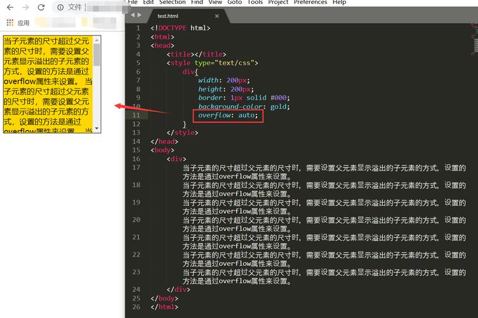Click the 'div{' selector on line 6
This screenshot has width=478, height=318.
(x=190, y=72)
